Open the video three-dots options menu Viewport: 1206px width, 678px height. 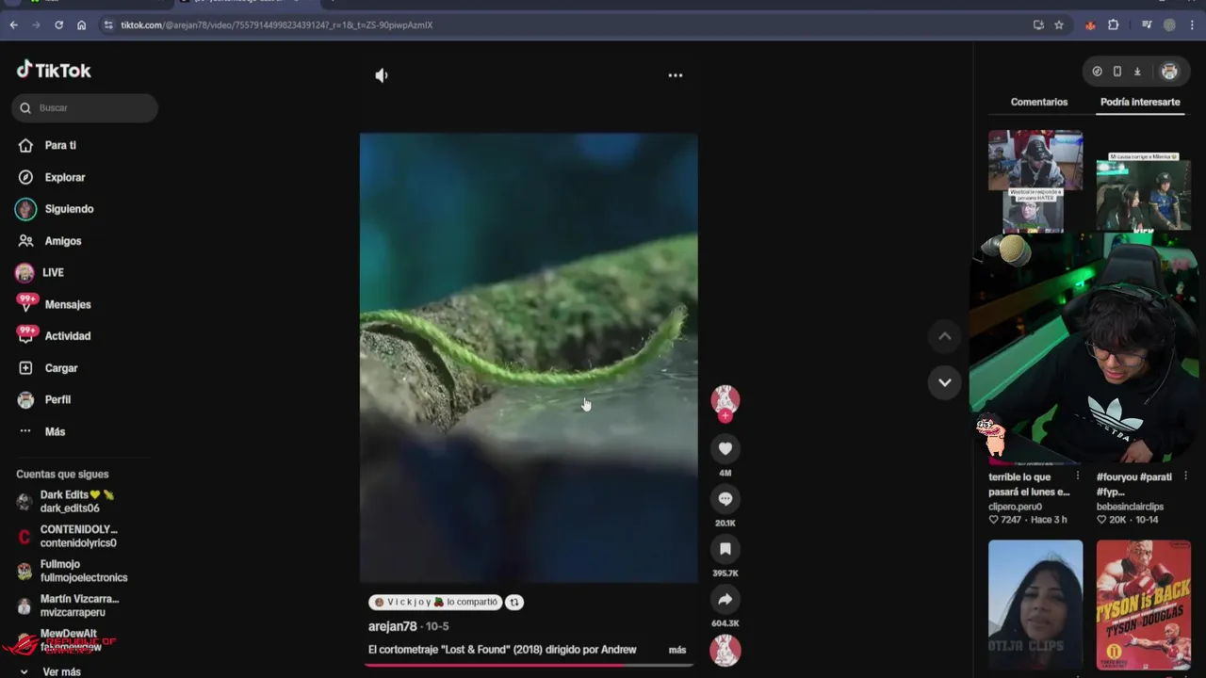tap(676, 75)
